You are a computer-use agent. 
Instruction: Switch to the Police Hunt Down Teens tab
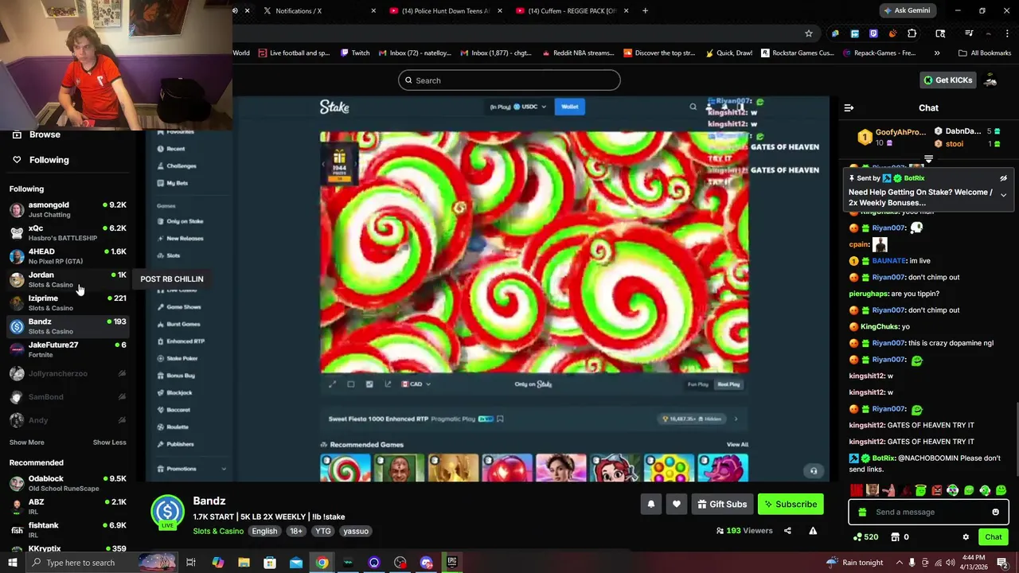[x=446, y=11]
